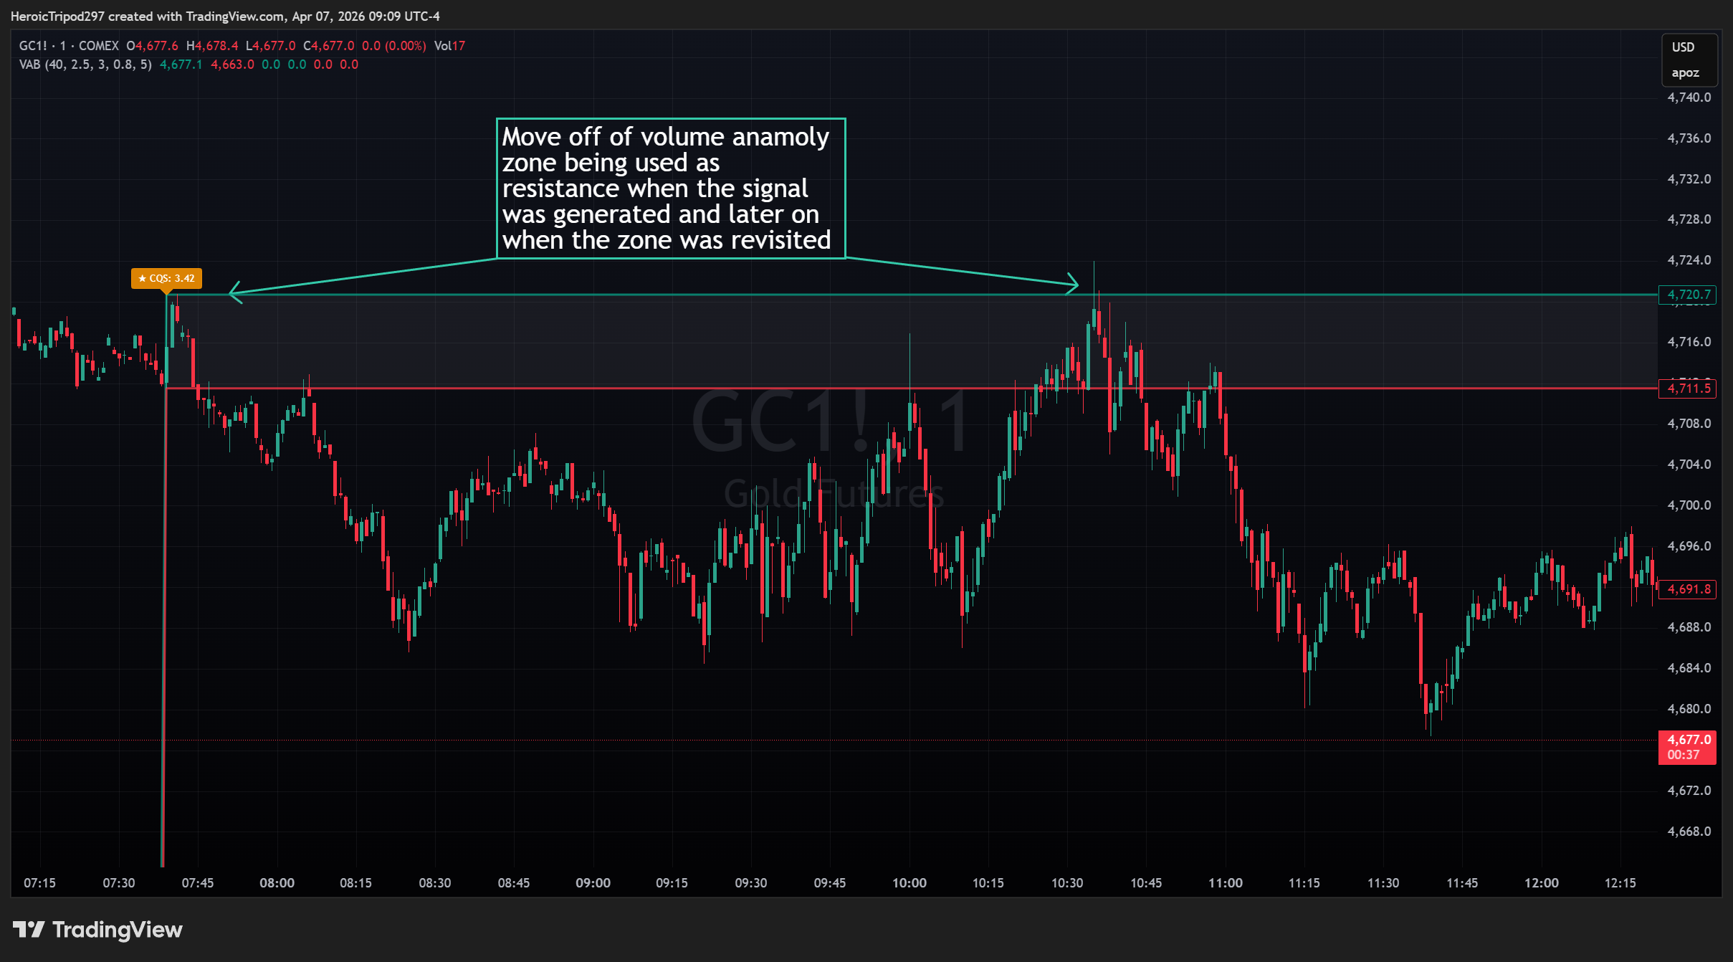This screenshot has width=1733, height=962.
Task: Click the 09:00 time axis label
Action: [x=593, y=882]
